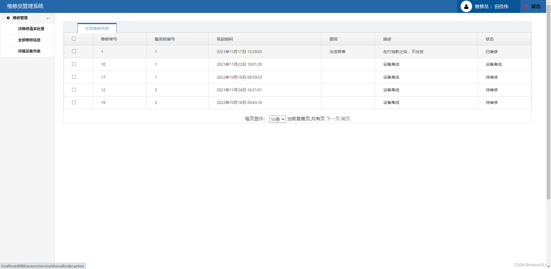Open the 10条 per-page dropdown
Screen dimensions: 551x269
pos(277,119)
